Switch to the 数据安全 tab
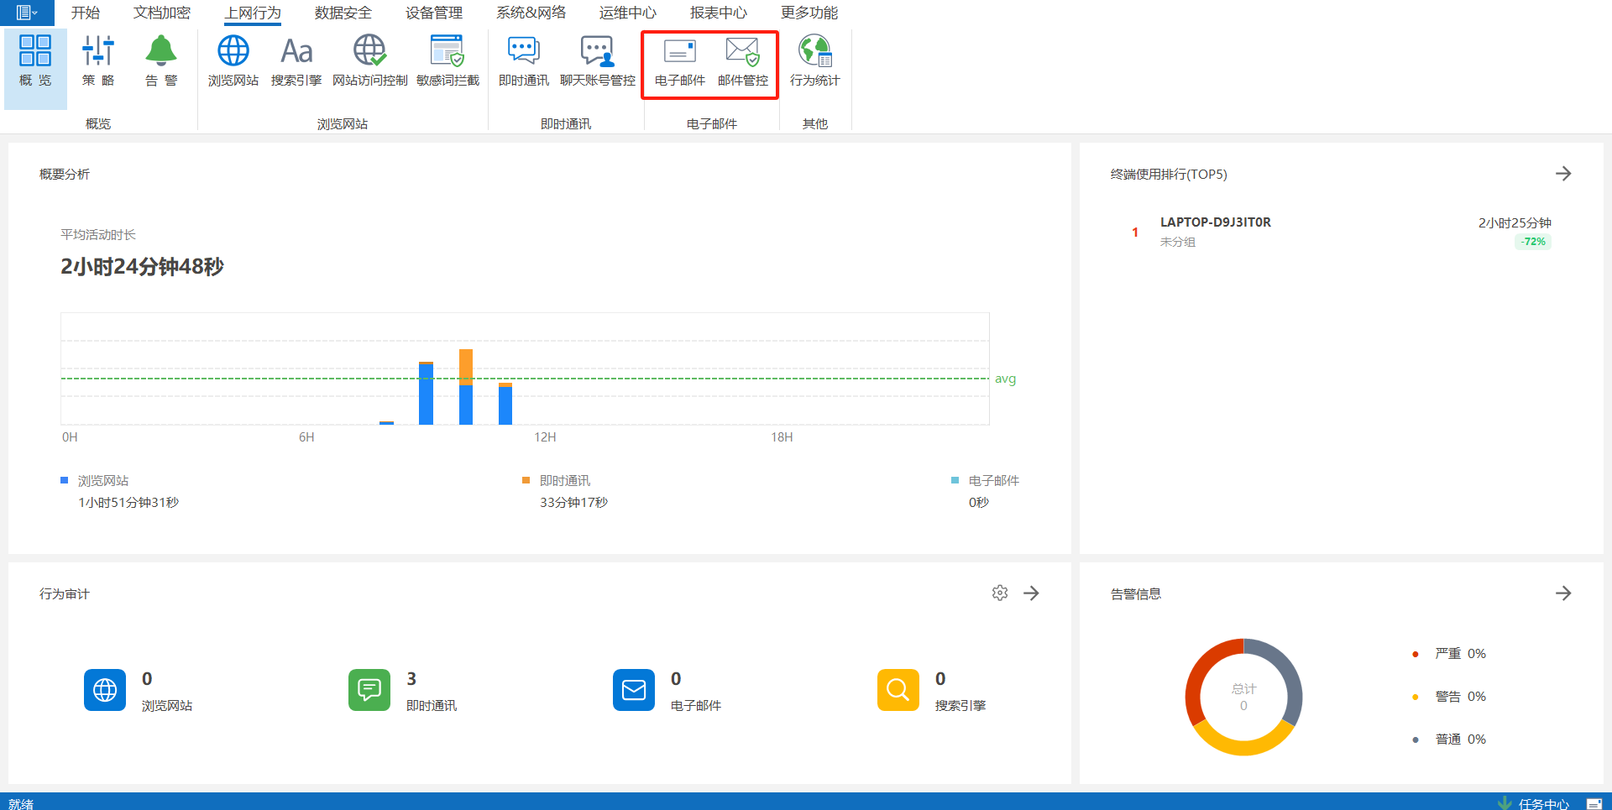The height and width of the screenshot is (810, 1612). (x=343, y=13)
